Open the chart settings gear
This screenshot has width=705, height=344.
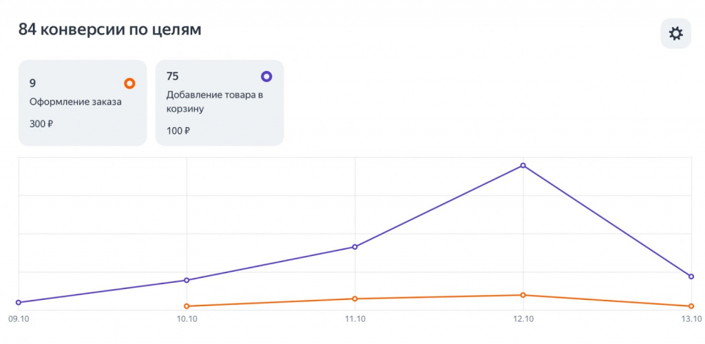click(x=675, y=34)
